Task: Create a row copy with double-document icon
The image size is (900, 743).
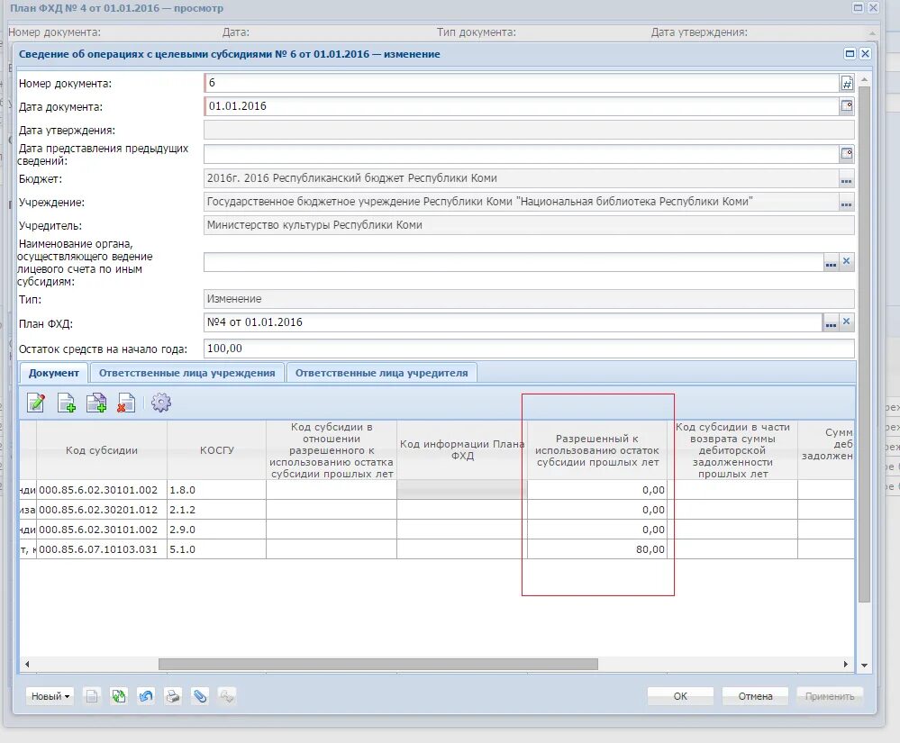Action: click(x=96, y=403)
